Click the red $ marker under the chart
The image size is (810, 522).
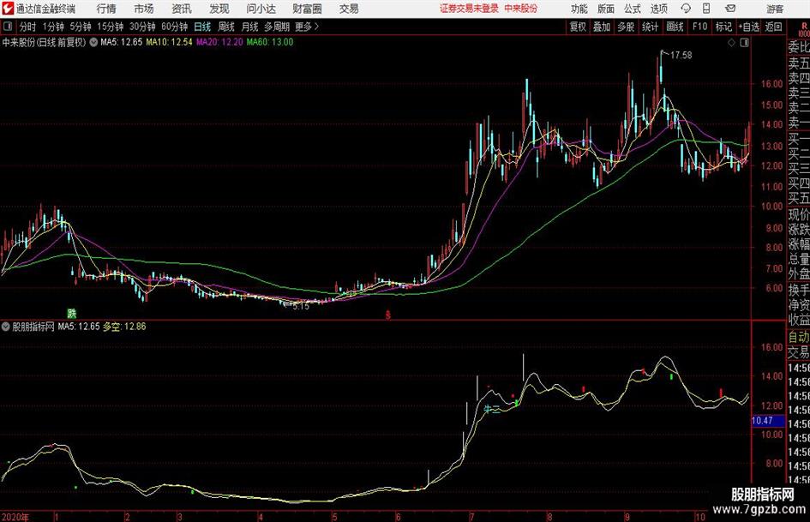point(388,315)
